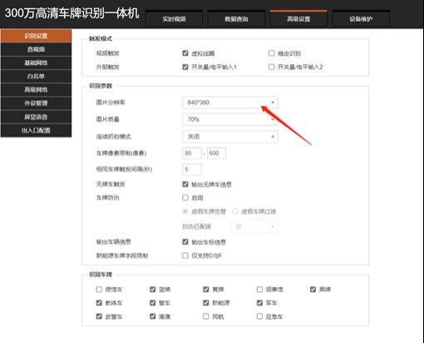
Task: Toggle the 黑牌 plate checkbox
Action: coord(313,290)
